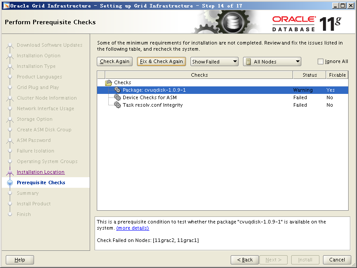Image resolution: width=357 pixels, height=268 pixels.
Task: Click the gear icon beside Package cvuqdisk-1.0.9-1
Action: point(117,90)
